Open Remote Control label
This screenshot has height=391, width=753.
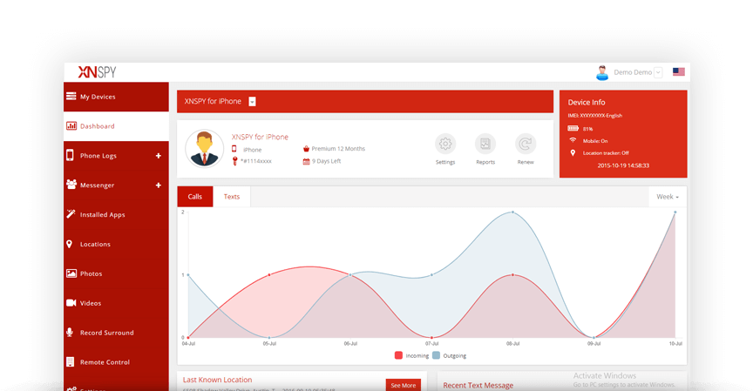pos(105,362)
